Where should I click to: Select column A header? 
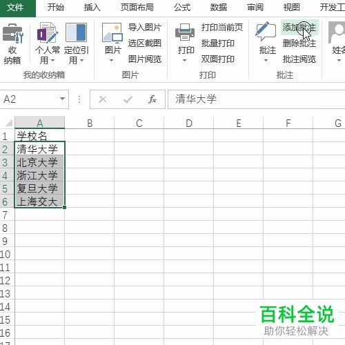40,123
